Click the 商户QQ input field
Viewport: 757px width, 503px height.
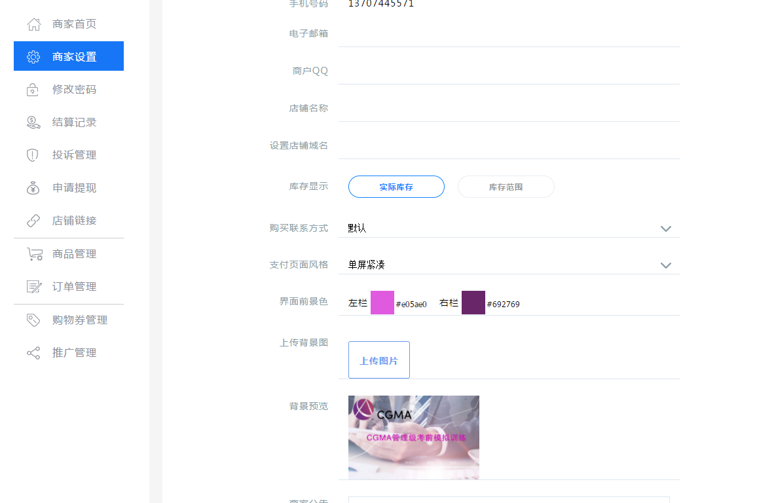pyautogui.click(x=509, y=71)
